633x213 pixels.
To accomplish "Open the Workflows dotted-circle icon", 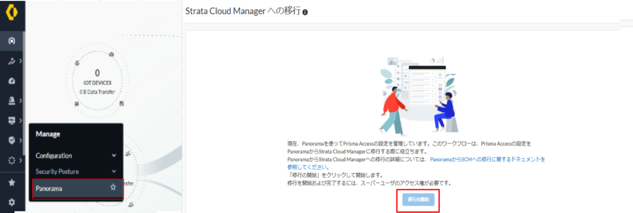I will click(x=12, y=160).
